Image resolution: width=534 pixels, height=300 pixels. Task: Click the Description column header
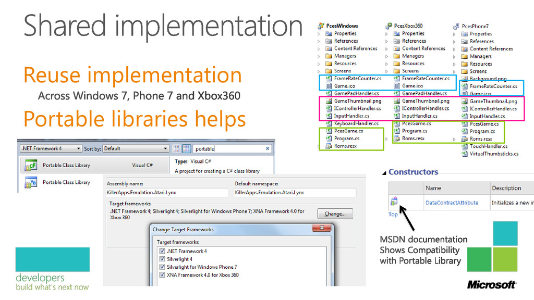[x=512, y=188]
